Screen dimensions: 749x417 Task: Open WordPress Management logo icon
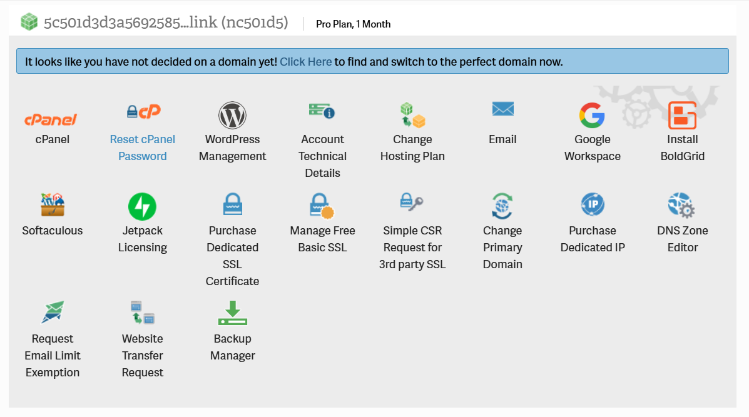232,115
